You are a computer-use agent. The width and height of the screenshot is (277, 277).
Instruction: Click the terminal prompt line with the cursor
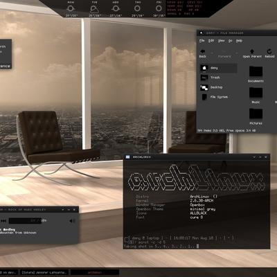click(161, 247)
